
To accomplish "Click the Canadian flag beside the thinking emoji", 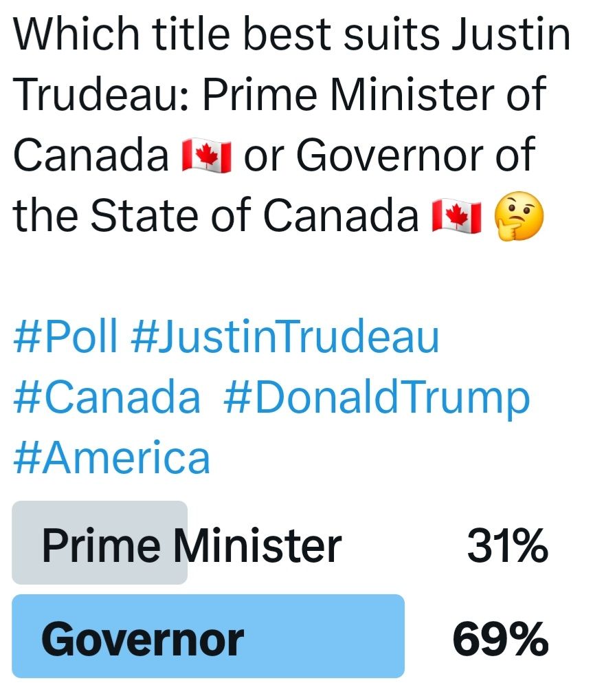I will point(456,216).
